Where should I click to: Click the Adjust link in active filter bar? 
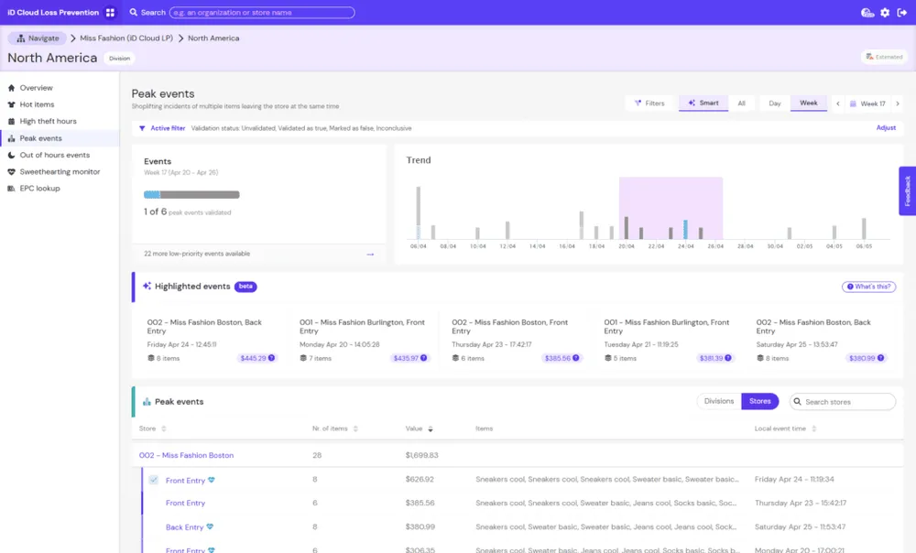point(886,128)
